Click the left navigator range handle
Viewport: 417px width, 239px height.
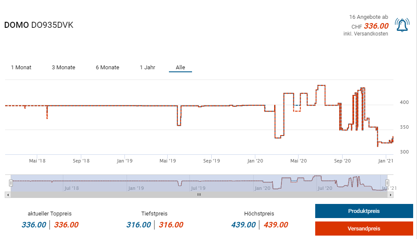11,183
